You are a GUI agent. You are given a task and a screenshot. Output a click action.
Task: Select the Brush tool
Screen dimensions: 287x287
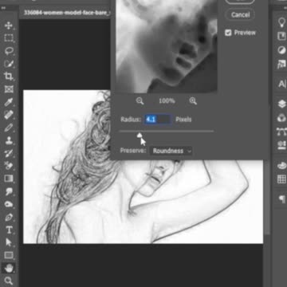(x=9, y=128)
